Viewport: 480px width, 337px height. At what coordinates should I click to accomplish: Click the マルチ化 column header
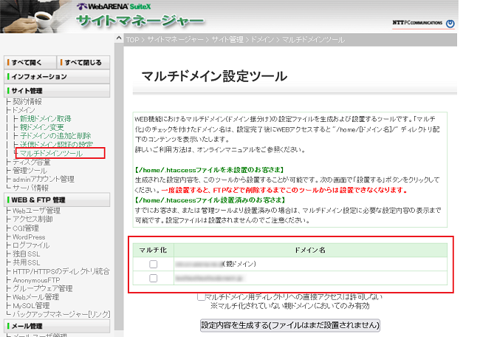153,251
